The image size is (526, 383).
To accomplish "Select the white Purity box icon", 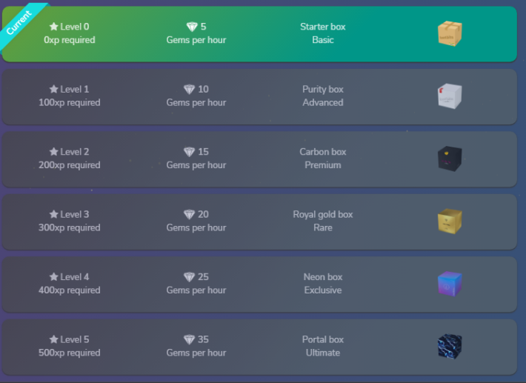I will tap(450, 96).
